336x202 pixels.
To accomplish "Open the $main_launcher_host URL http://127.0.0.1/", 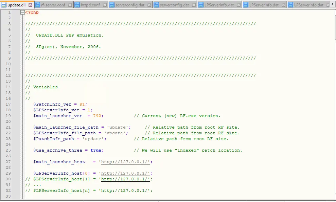I will point(125,162).
